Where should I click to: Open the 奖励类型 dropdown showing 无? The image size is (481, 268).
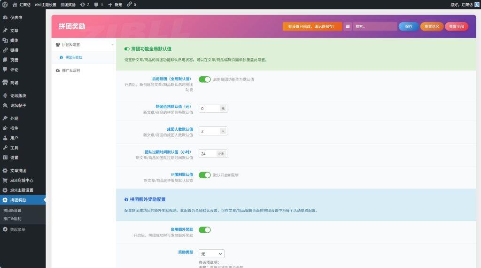tap(211, 253)
